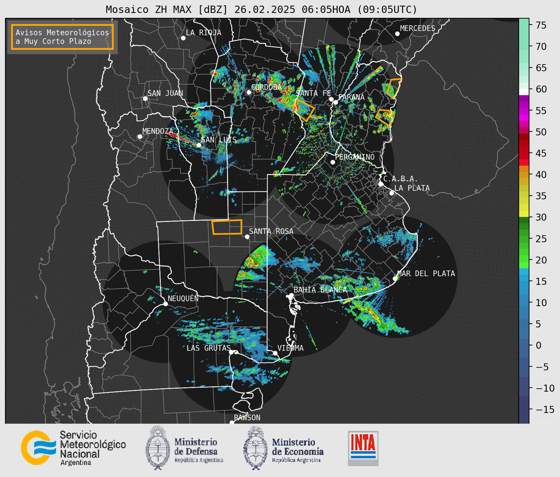The height and width of the screenshot is (477, 560).
Task: Select the LA RIOJA city marker
Action: coord(183,38)
